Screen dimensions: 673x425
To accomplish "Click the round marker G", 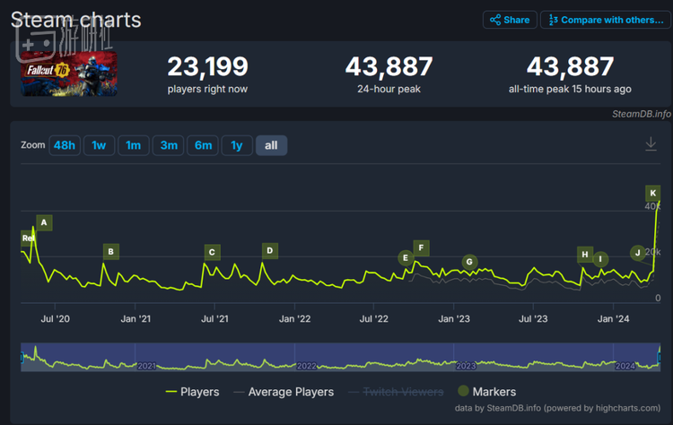I will [469, 262].
